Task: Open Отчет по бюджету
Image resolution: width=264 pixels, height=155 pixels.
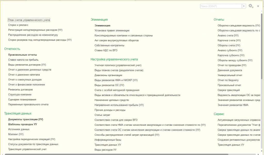Action: 228,80
